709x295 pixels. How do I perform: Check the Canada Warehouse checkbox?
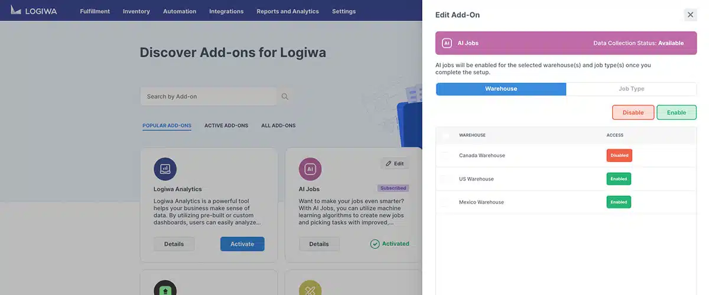[445, 156]
